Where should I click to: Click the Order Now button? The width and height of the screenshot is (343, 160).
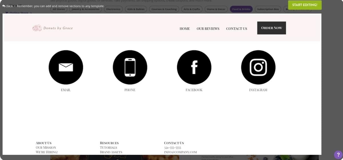click(272, 28)
